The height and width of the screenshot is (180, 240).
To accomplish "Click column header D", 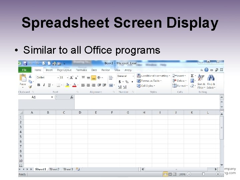I will point(80,113).
